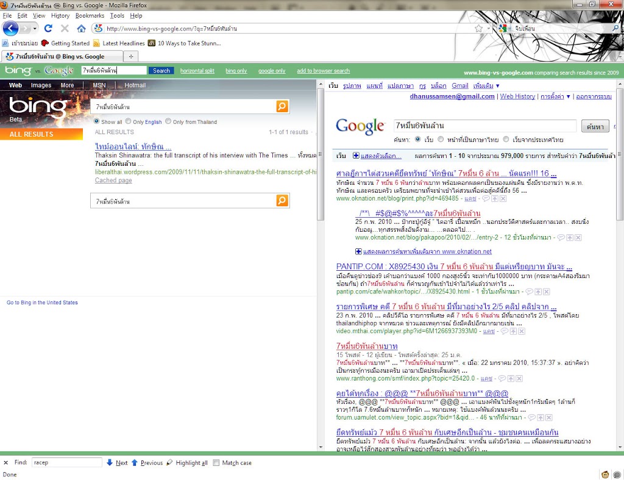Select Bing's "Only from Thailand" radio button
The width and height of the screenshot is (624, 480).
click(x=169, y=121)
